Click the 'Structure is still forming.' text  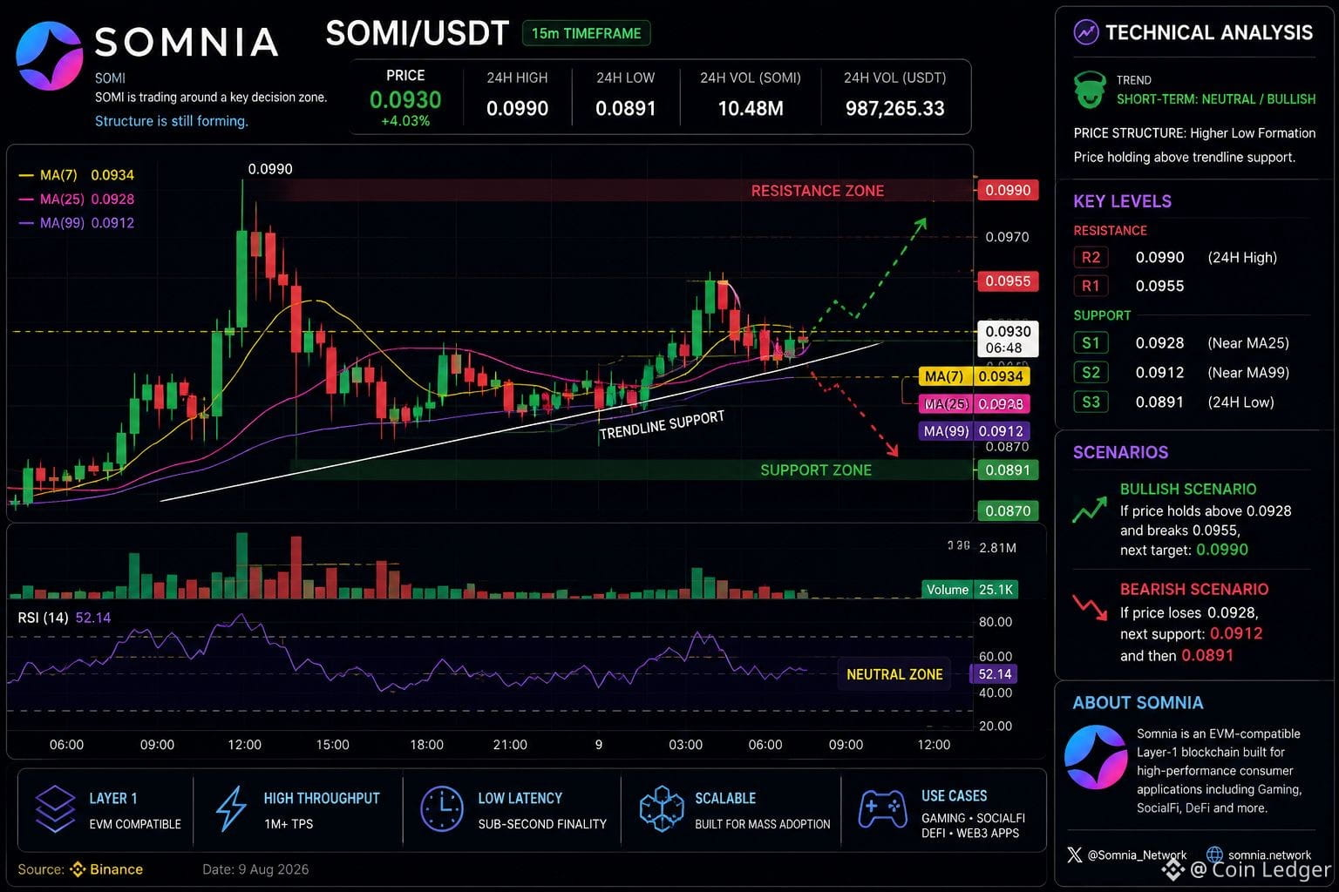click(x=172, y=121)
